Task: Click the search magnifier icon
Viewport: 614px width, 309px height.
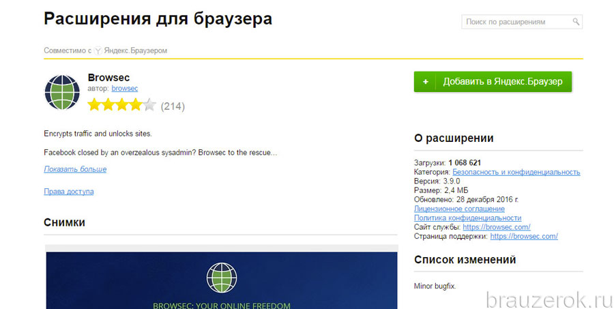Action: coord(576,22)
